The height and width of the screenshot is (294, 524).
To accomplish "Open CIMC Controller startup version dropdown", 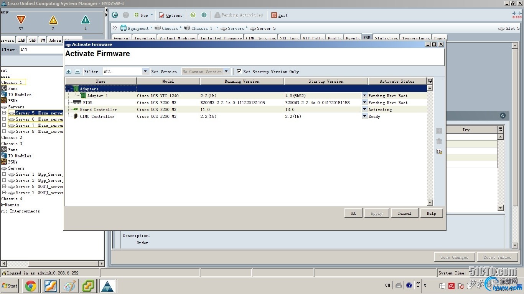I will click(364, 116).
